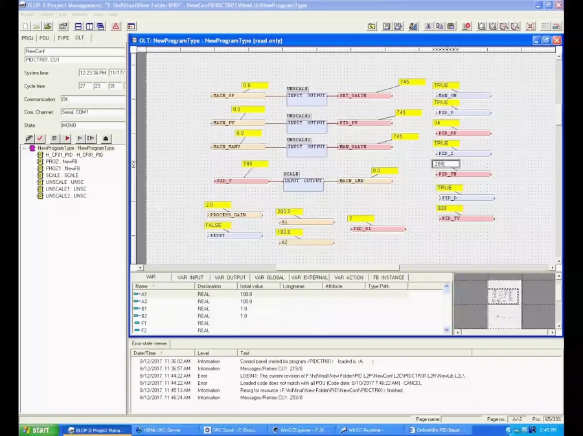
Task: Click the Declaration column header
Action: click(209, 286)
